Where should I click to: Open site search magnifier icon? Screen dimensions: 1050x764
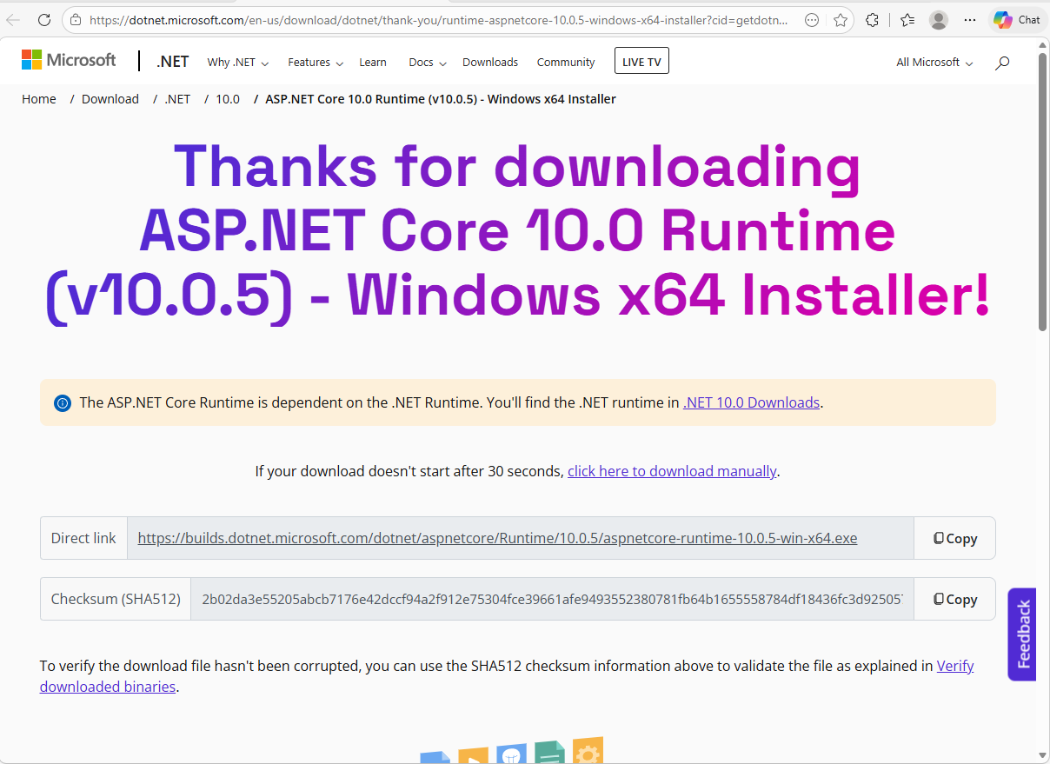(x=1002, y=62)
